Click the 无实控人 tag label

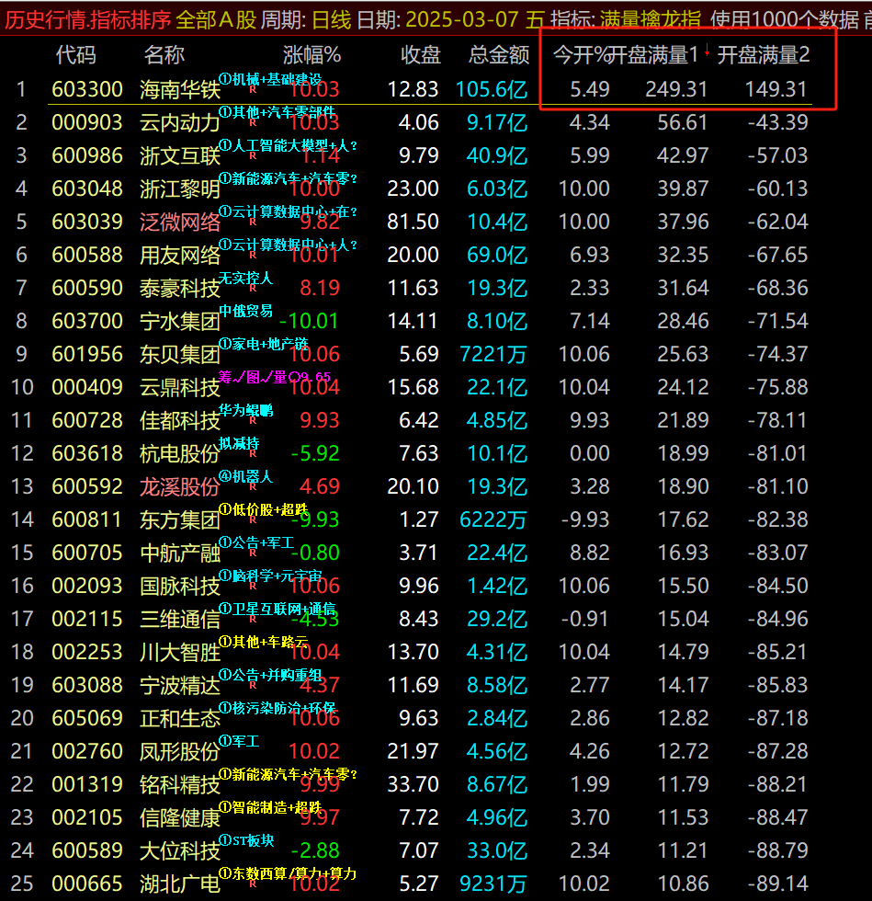pos(246,279)
